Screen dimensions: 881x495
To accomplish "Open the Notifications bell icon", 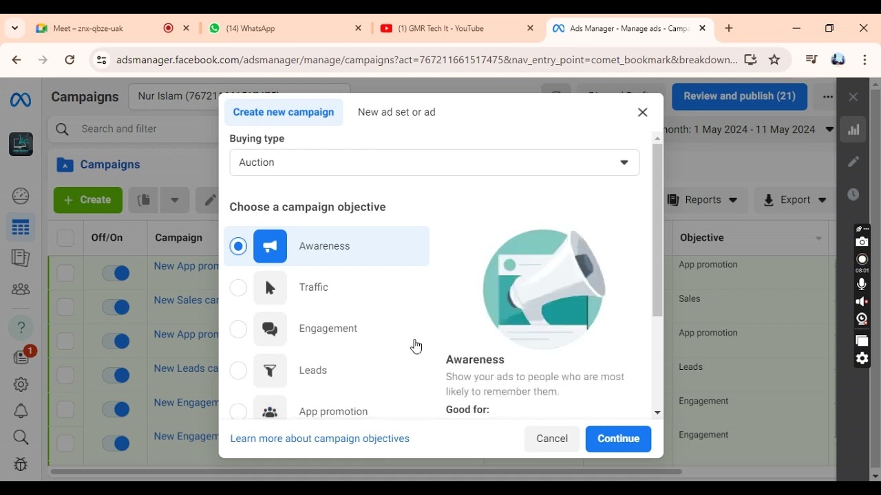I will point(21,411).
